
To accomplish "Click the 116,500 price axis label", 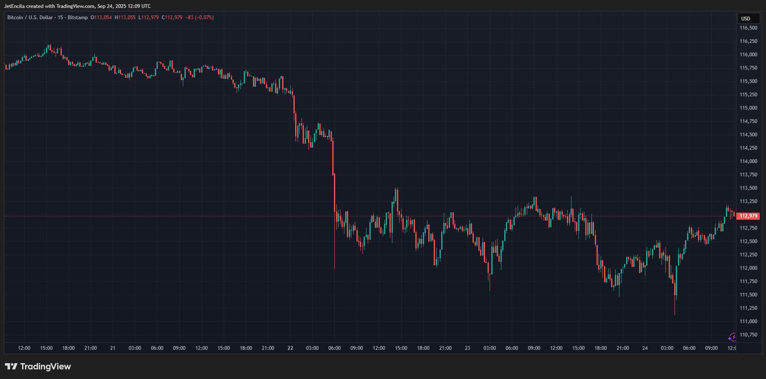I will pyautogui.click(x=748, y=28).
